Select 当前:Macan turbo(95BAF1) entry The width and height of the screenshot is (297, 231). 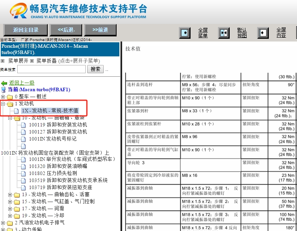[x=39, y=89]
